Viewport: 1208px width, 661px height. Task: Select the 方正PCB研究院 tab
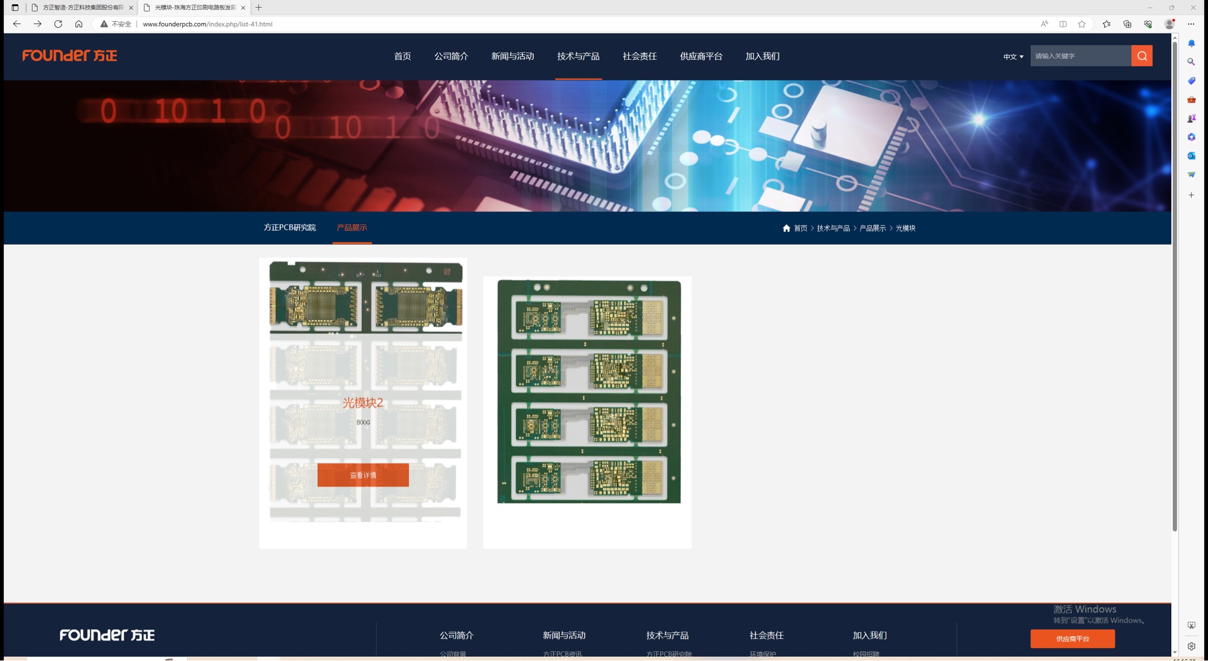(x=289, y=227)
